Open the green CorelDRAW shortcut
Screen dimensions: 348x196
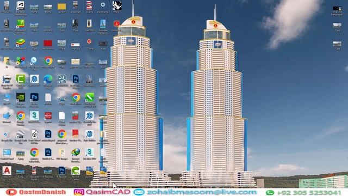tap(89, 98)
